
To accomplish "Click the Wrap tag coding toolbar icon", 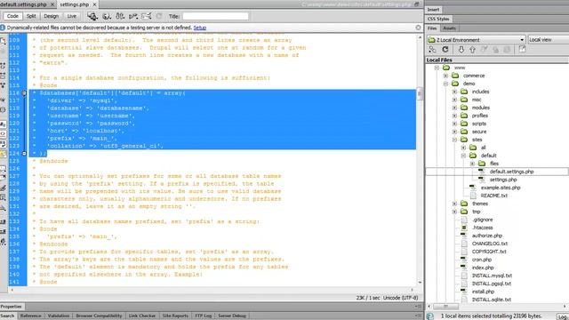I will 4,188.
